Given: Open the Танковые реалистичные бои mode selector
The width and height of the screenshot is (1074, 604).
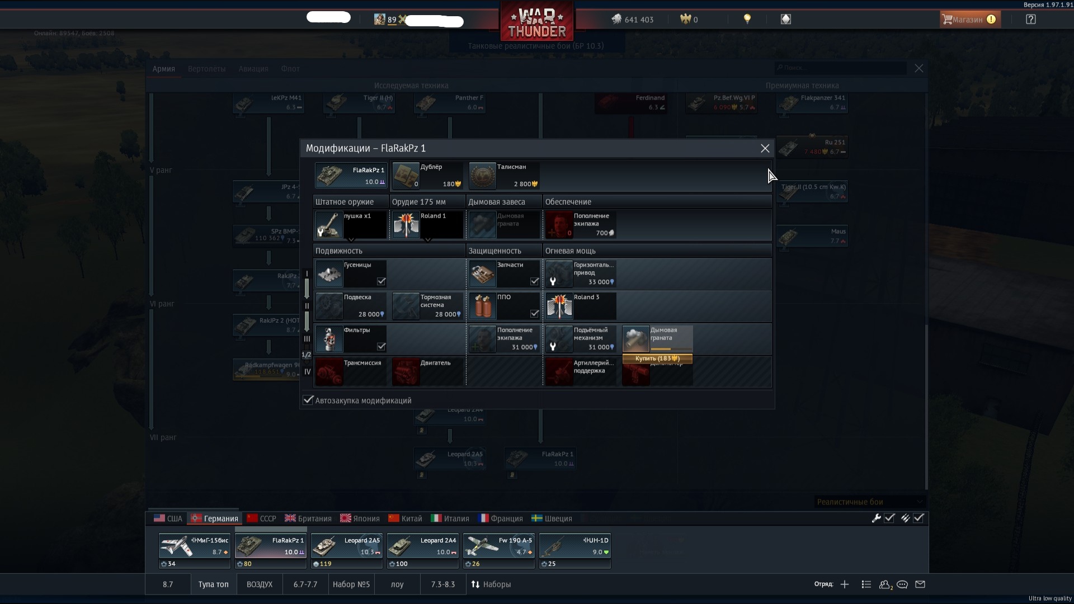Looking at the screenshot, I should pyautogui.click(x=536, y=46).
